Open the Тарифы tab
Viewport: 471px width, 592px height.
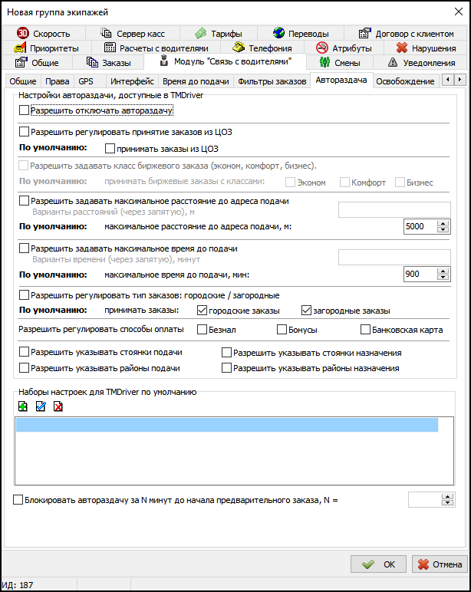click(219, 33)
